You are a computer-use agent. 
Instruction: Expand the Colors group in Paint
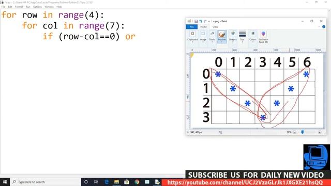click(x=253, y=37)
